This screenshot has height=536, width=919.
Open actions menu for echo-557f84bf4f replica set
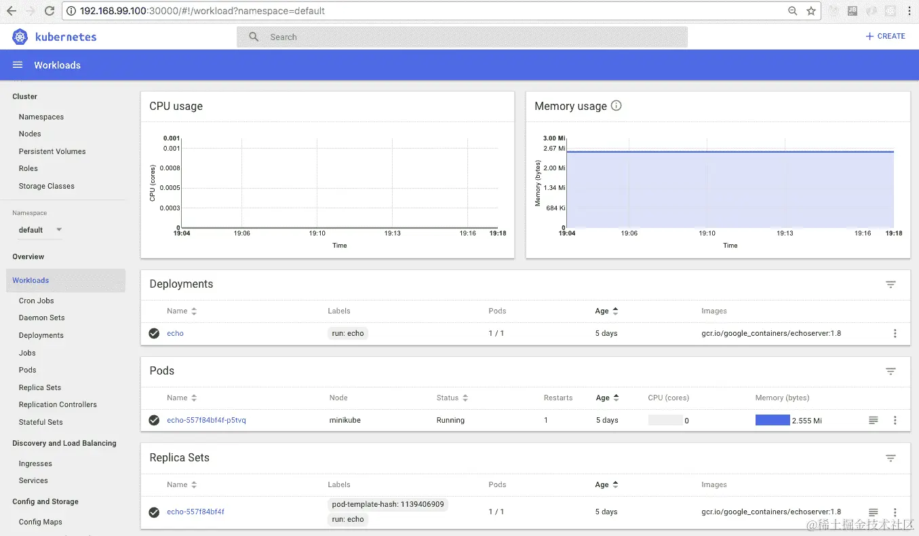(x=895, y=512)
